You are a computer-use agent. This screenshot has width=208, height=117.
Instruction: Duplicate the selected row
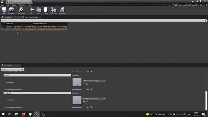(x=54, y=11)
